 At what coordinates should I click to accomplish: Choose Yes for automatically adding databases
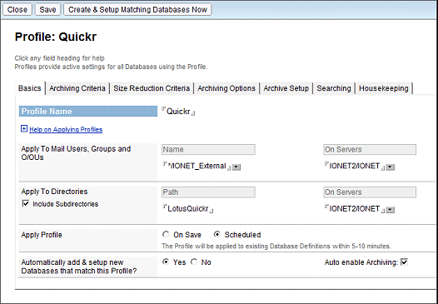166,262
